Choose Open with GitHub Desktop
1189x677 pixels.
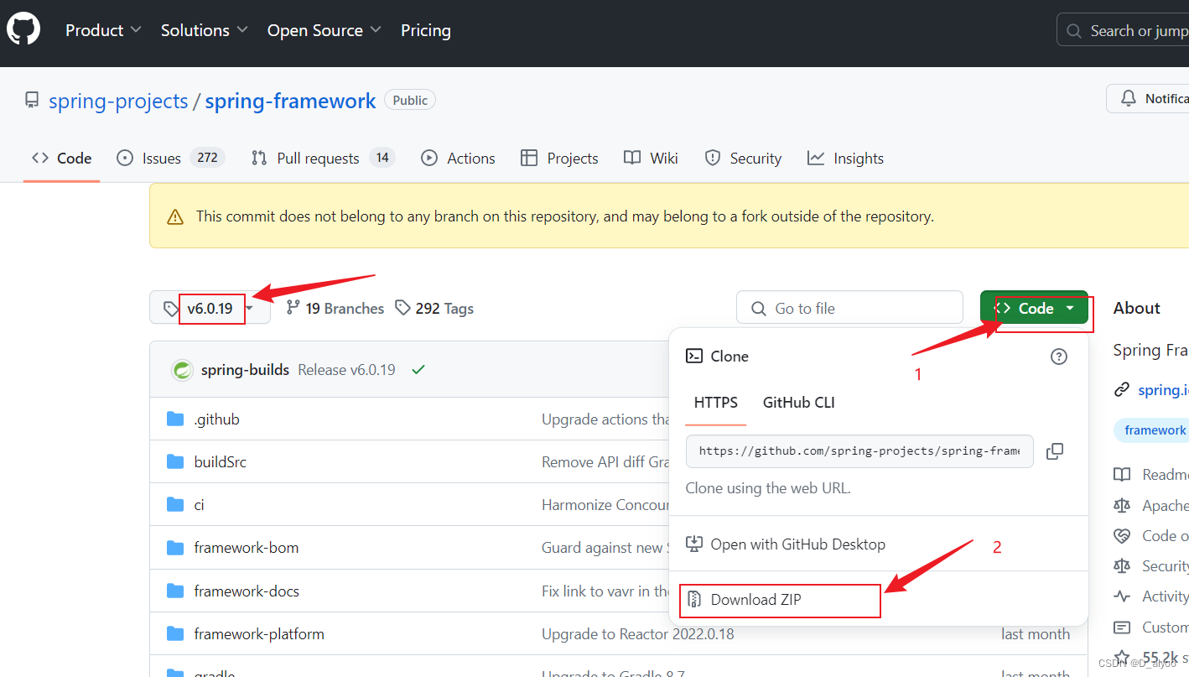tap(797, 544)
